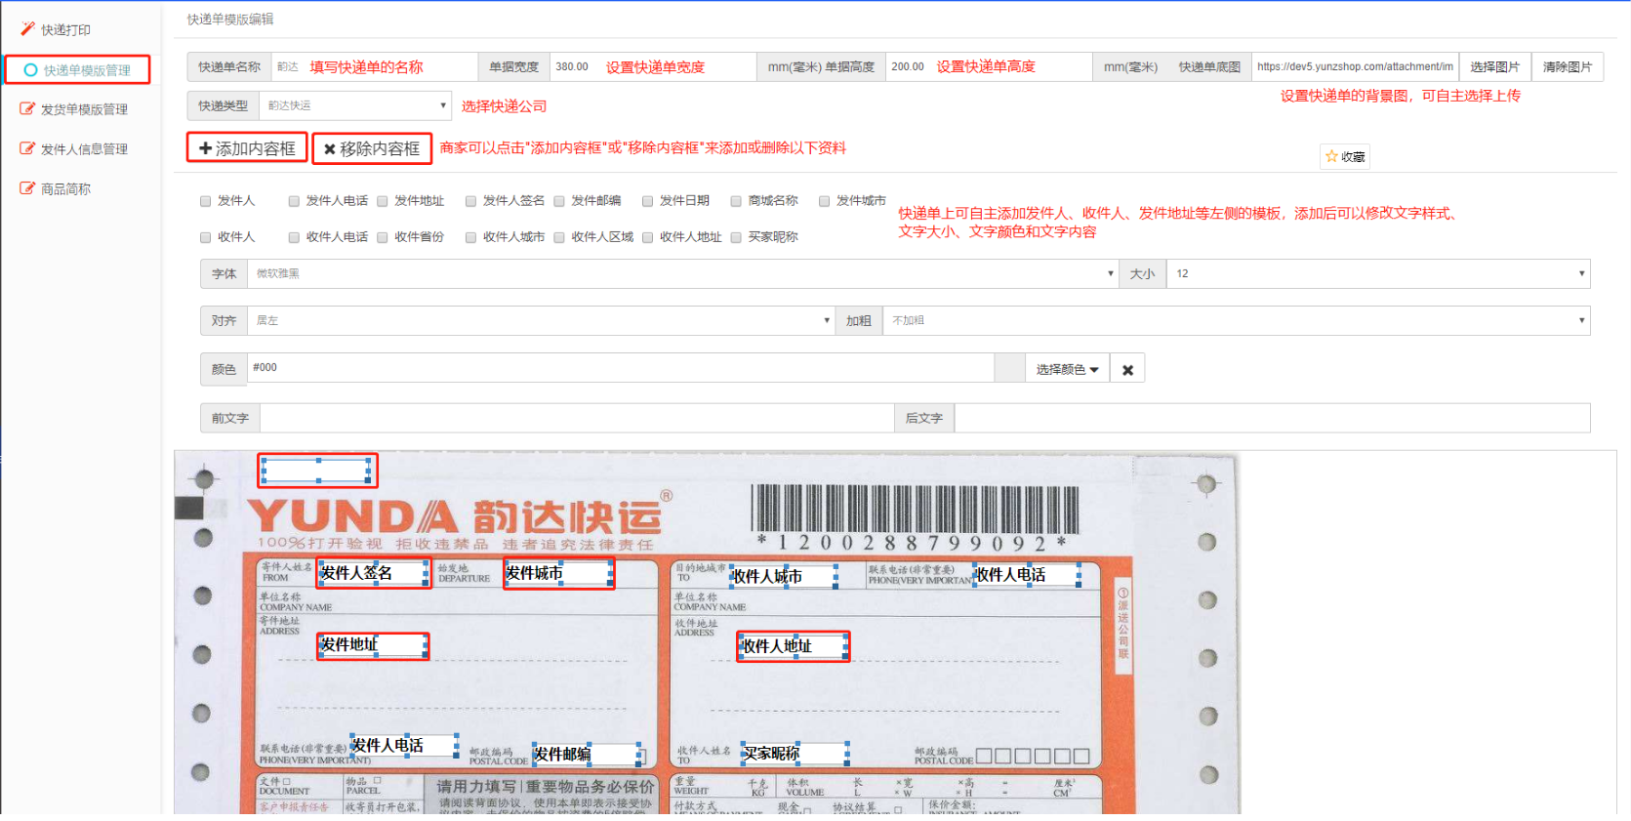
Task: Check the 发件人 checkbox
Action: [205, 201]
